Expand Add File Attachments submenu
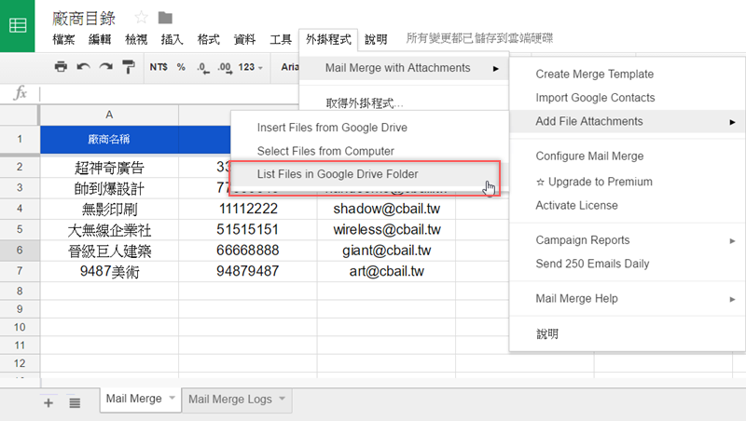 pos(628,122)
